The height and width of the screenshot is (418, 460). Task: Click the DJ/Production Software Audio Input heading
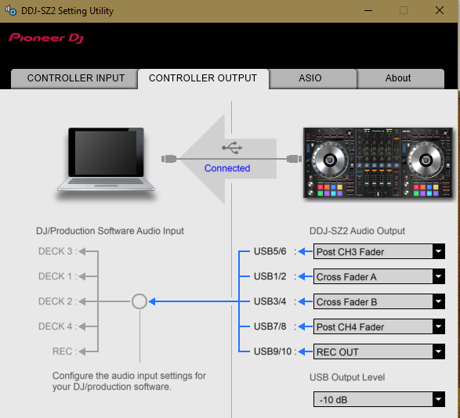click(110, 231)
